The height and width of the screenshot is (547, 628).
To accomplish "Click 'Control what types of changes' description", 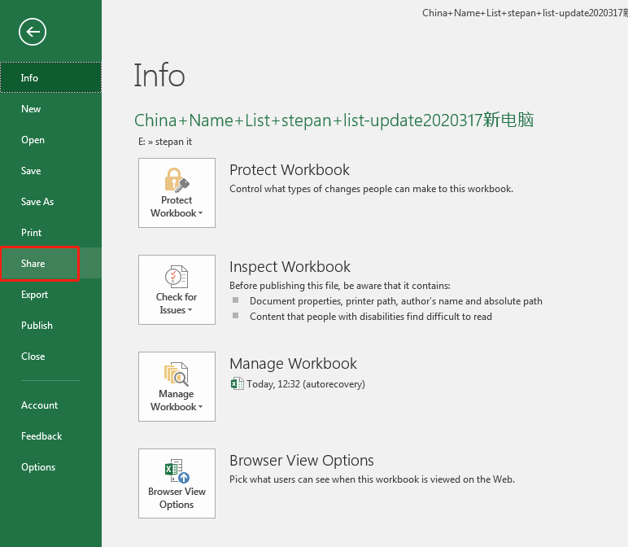I will coord(371,189).
